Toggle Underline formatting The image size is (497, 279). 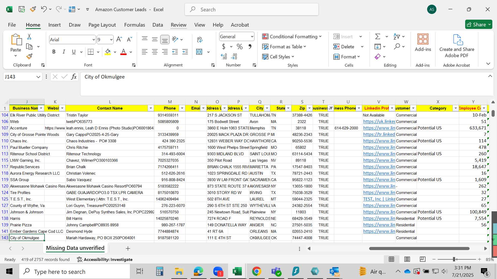74,52
